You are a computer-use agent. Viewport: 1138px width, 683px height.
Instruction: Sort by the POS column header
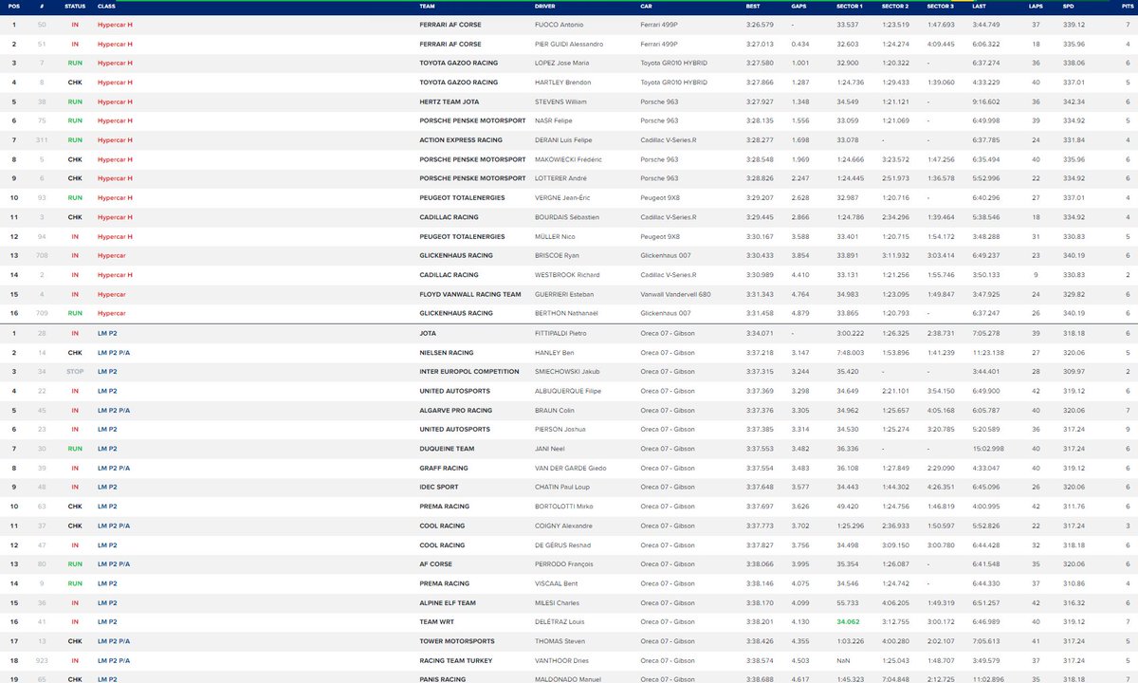tap(13, 6)
